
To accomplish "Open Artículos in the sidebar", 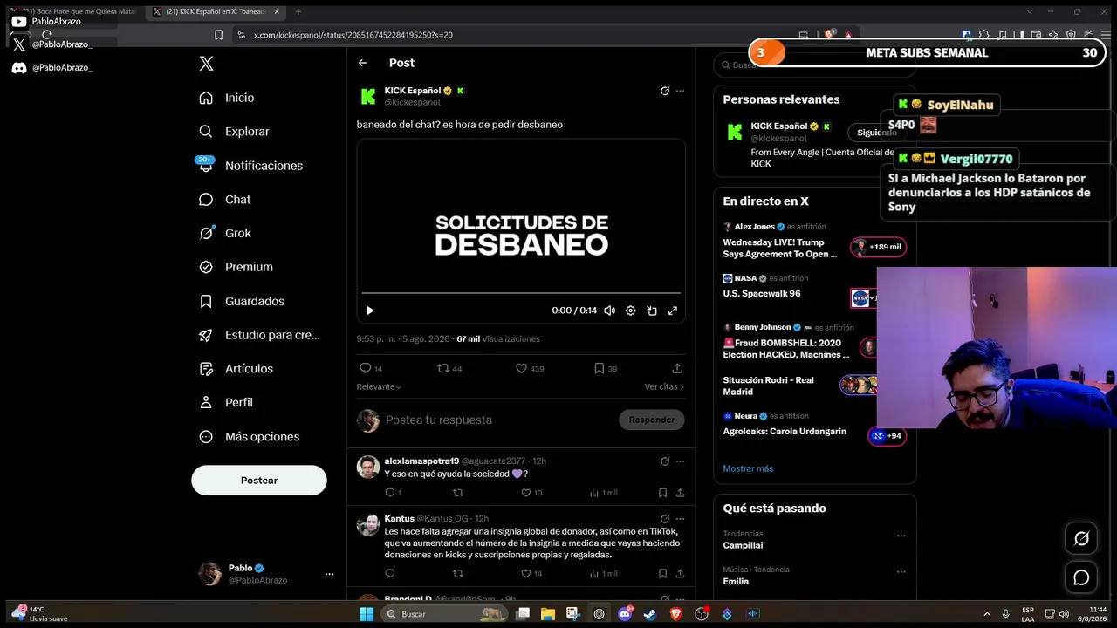I will coord(236,369).
